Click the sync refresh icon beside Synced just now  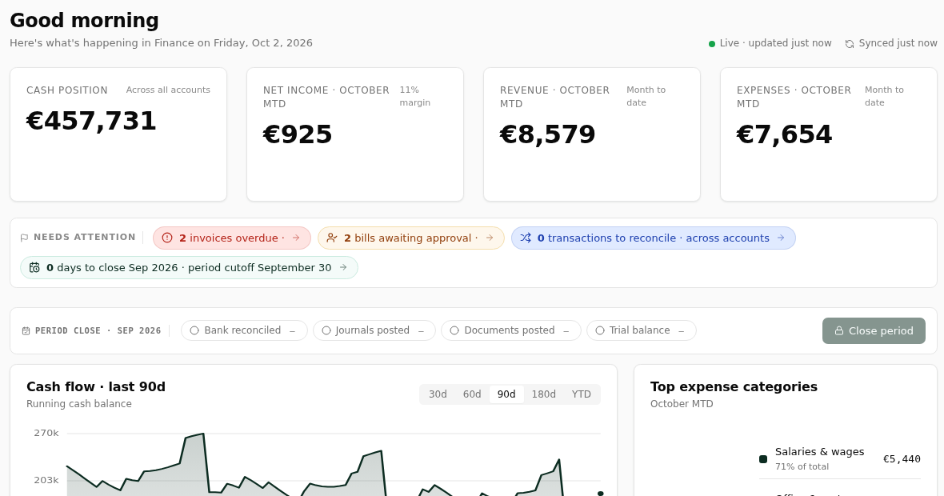tap(850, 44)
